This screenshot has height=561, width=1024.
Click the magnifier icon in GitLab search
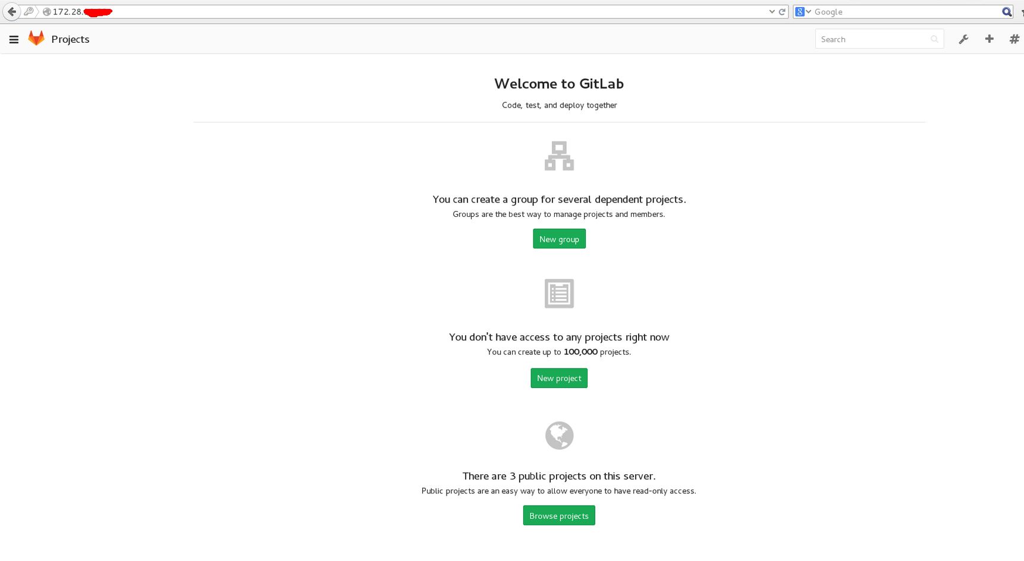click(934, 39)
